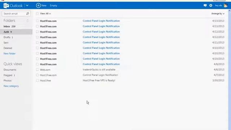Check the box for the 4/7/2013 email
231x130 pixels.
[37, 75]
